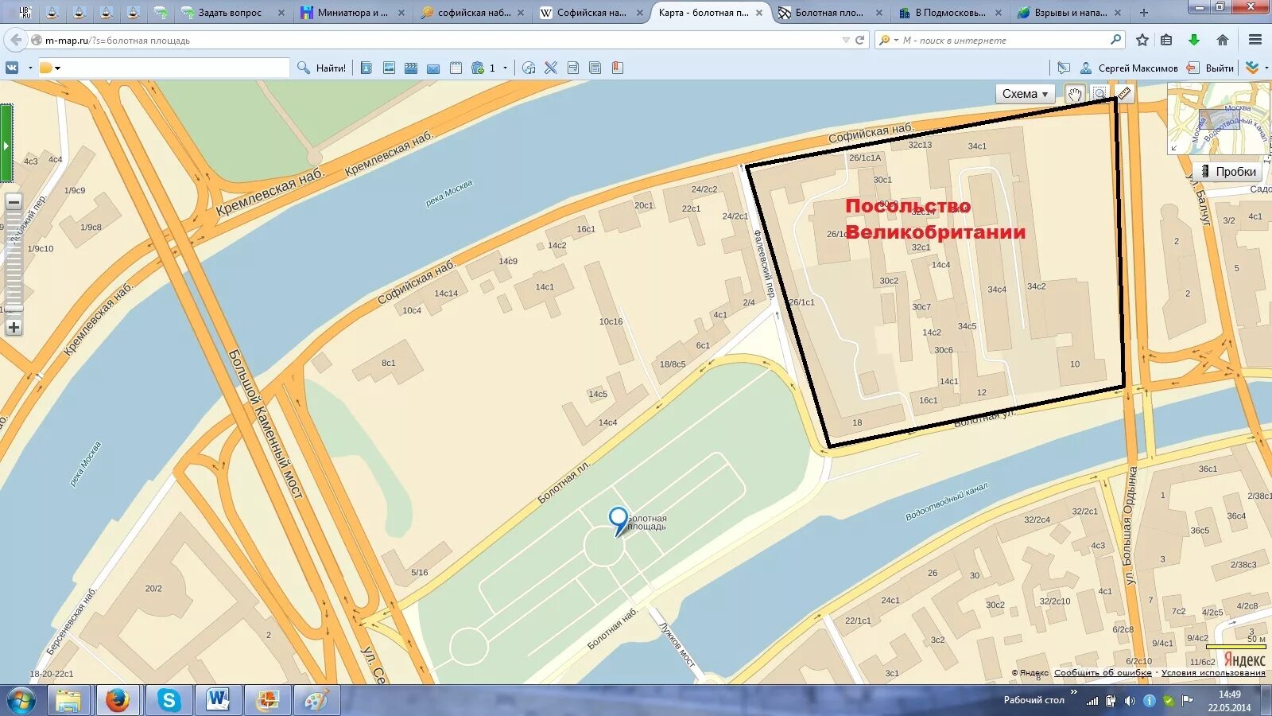This screenshot has width=1272, height=716.
Task: Open downloads with the green arrow icon
Action: tap(1193, 40)
